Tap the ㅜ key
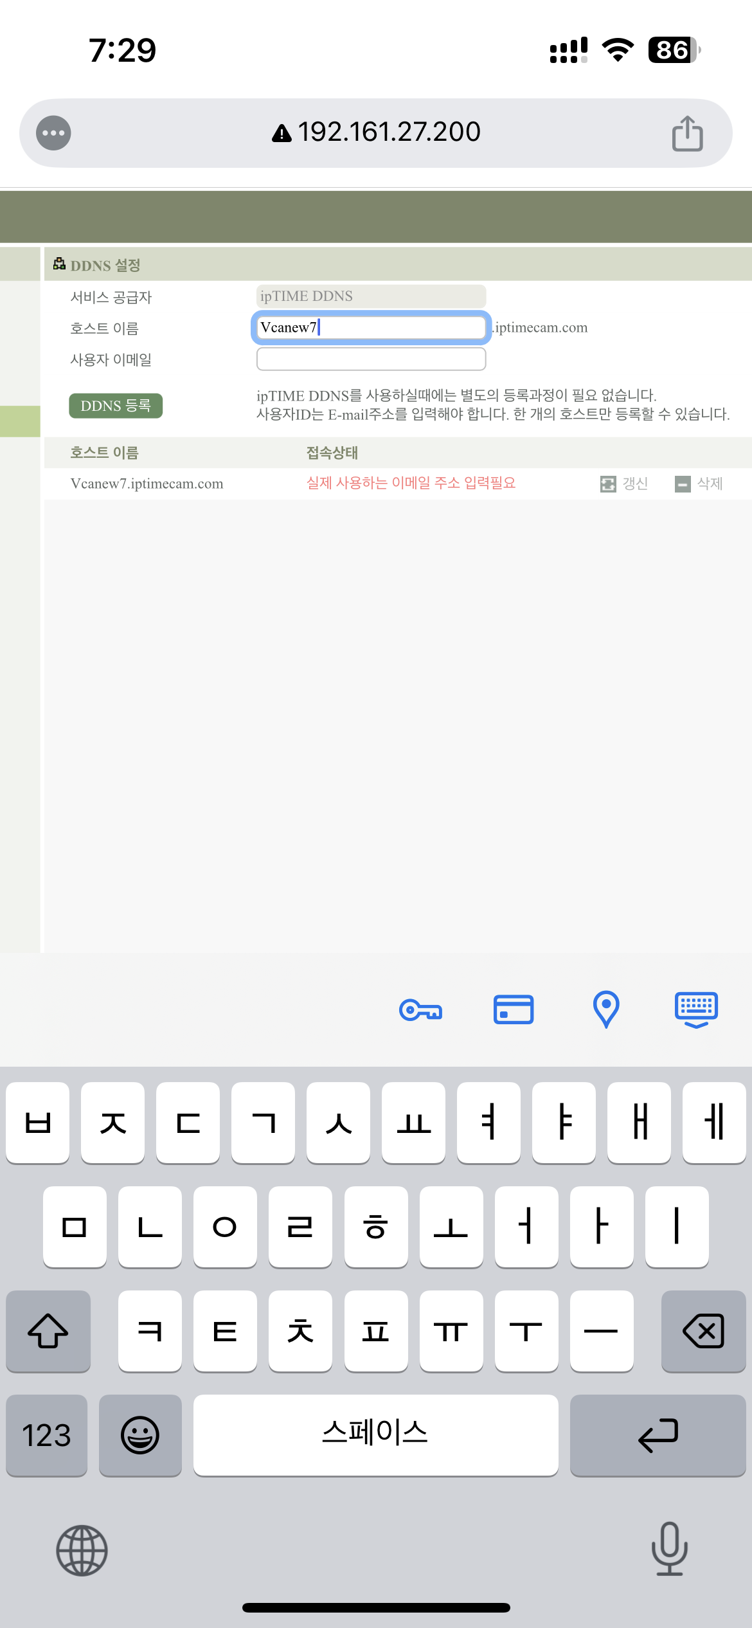The height and width of the screenshot is (1628, 752). pos(526,1331)
